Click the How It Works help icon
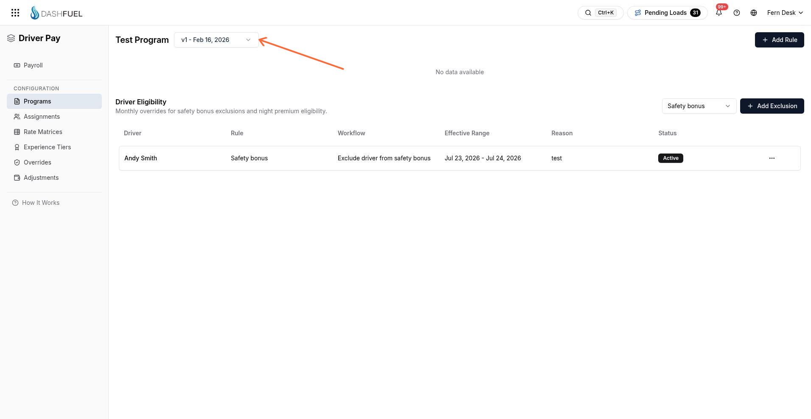811x419 pixels. [x=15, y=203]
